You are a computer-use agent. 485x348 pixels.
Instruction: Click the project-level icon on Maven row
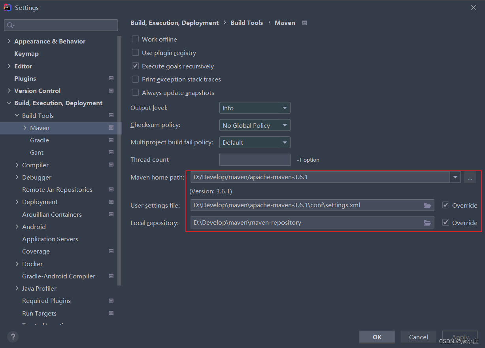point(111,128)
